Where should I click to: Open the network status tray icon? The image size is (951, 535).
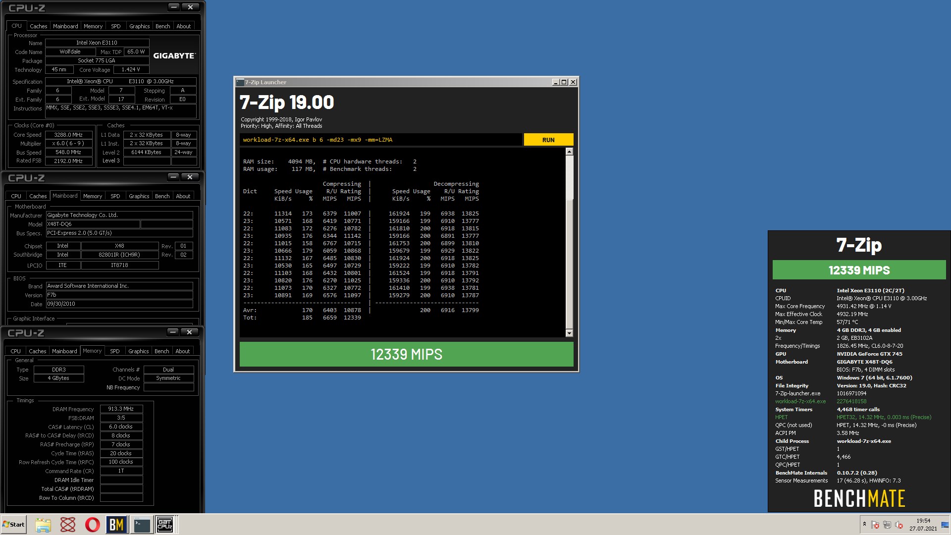point(887,525)
